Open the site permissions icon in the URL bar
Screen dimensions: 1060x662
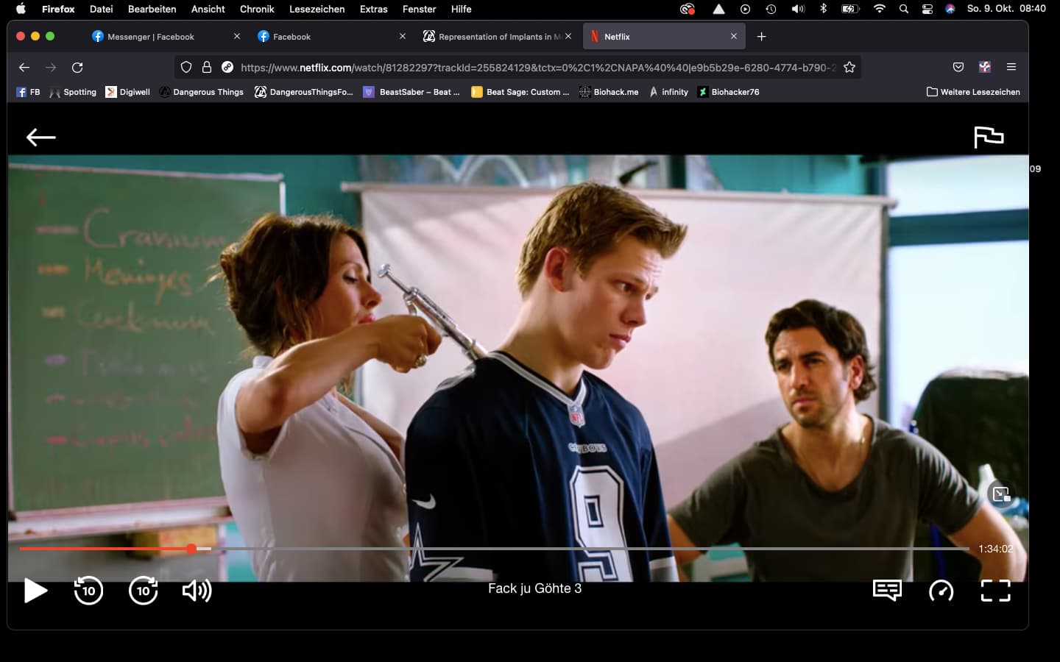[227, 67]
